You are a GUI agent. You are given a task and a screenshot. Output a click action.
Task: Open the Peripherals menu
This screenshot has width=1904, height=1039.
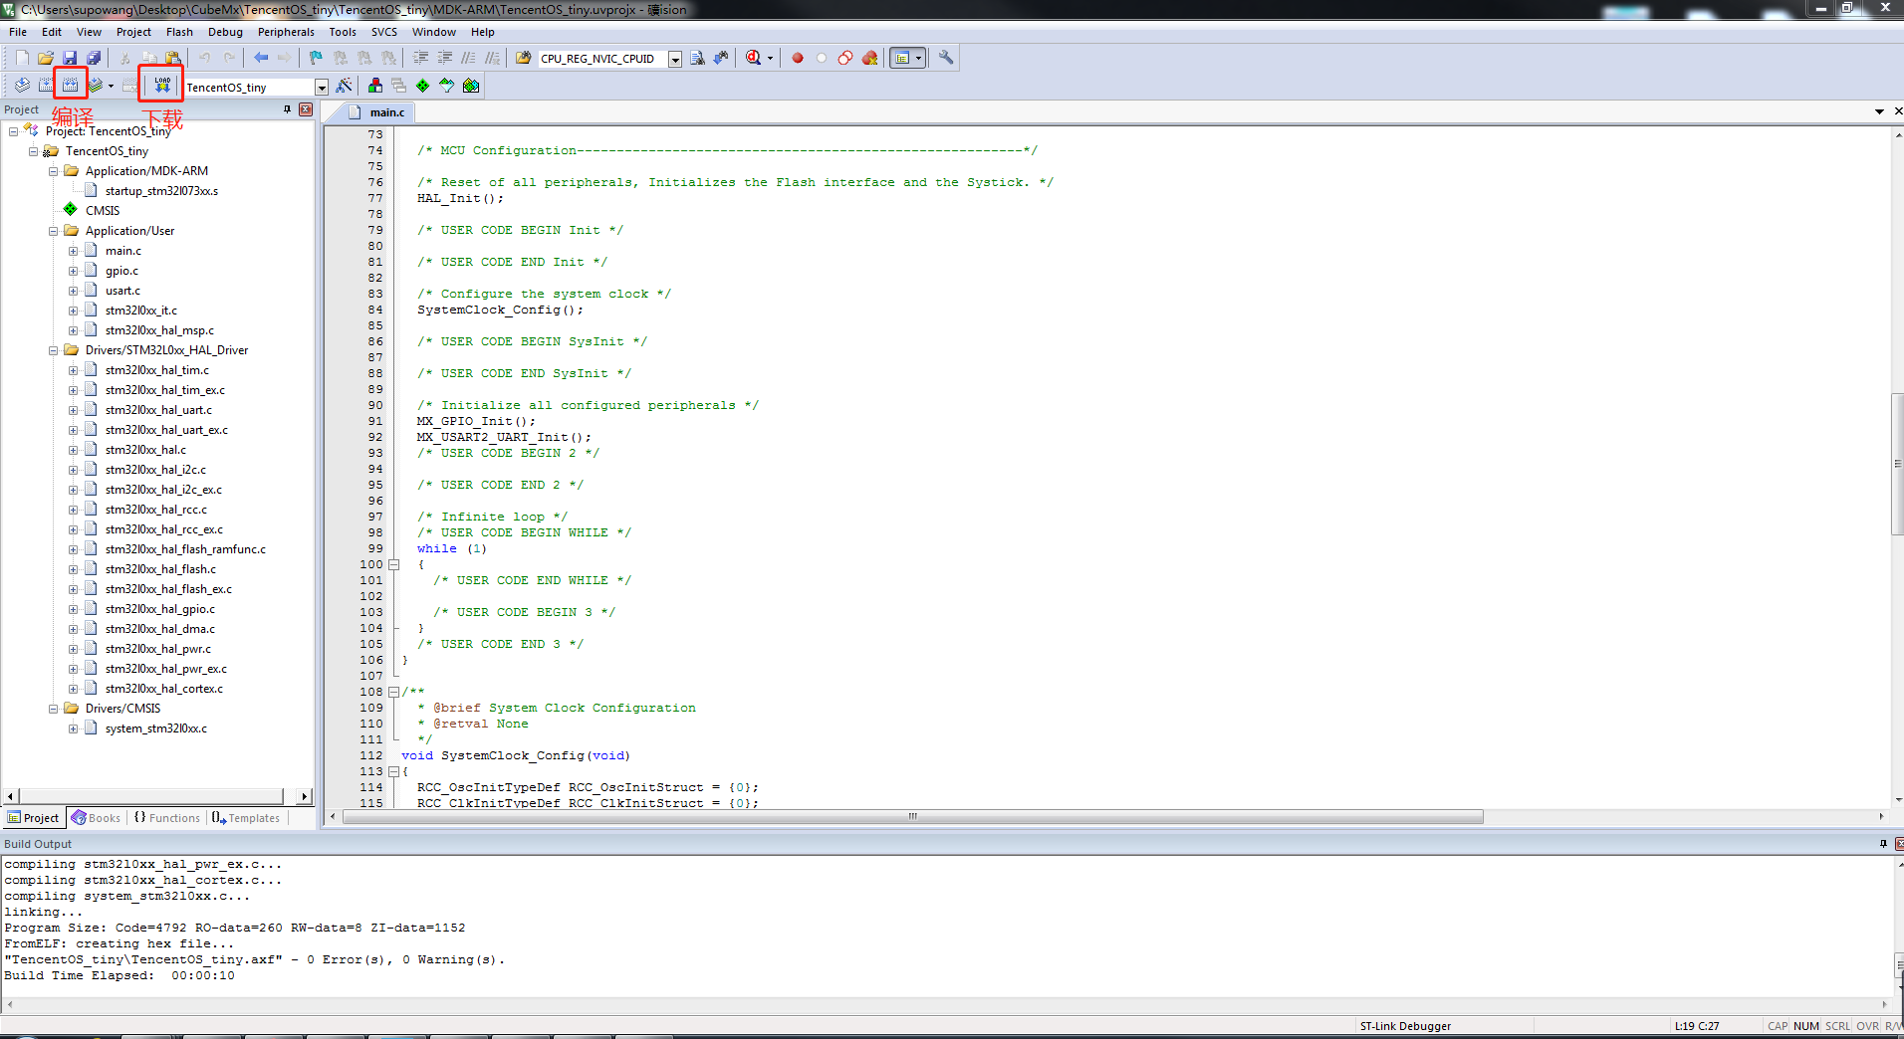[286, 32]
